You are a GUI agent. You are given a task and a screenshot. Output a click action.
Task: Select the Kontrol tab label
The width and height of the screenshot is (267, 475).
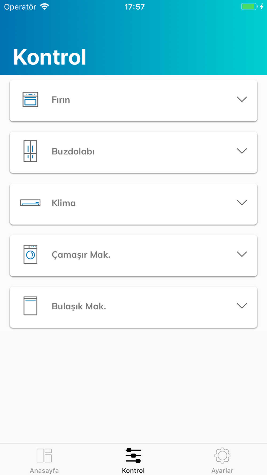coord(133,470)
